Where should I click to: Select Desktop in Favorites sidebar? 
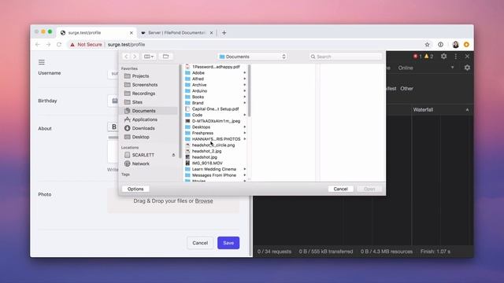pos(140,137)
